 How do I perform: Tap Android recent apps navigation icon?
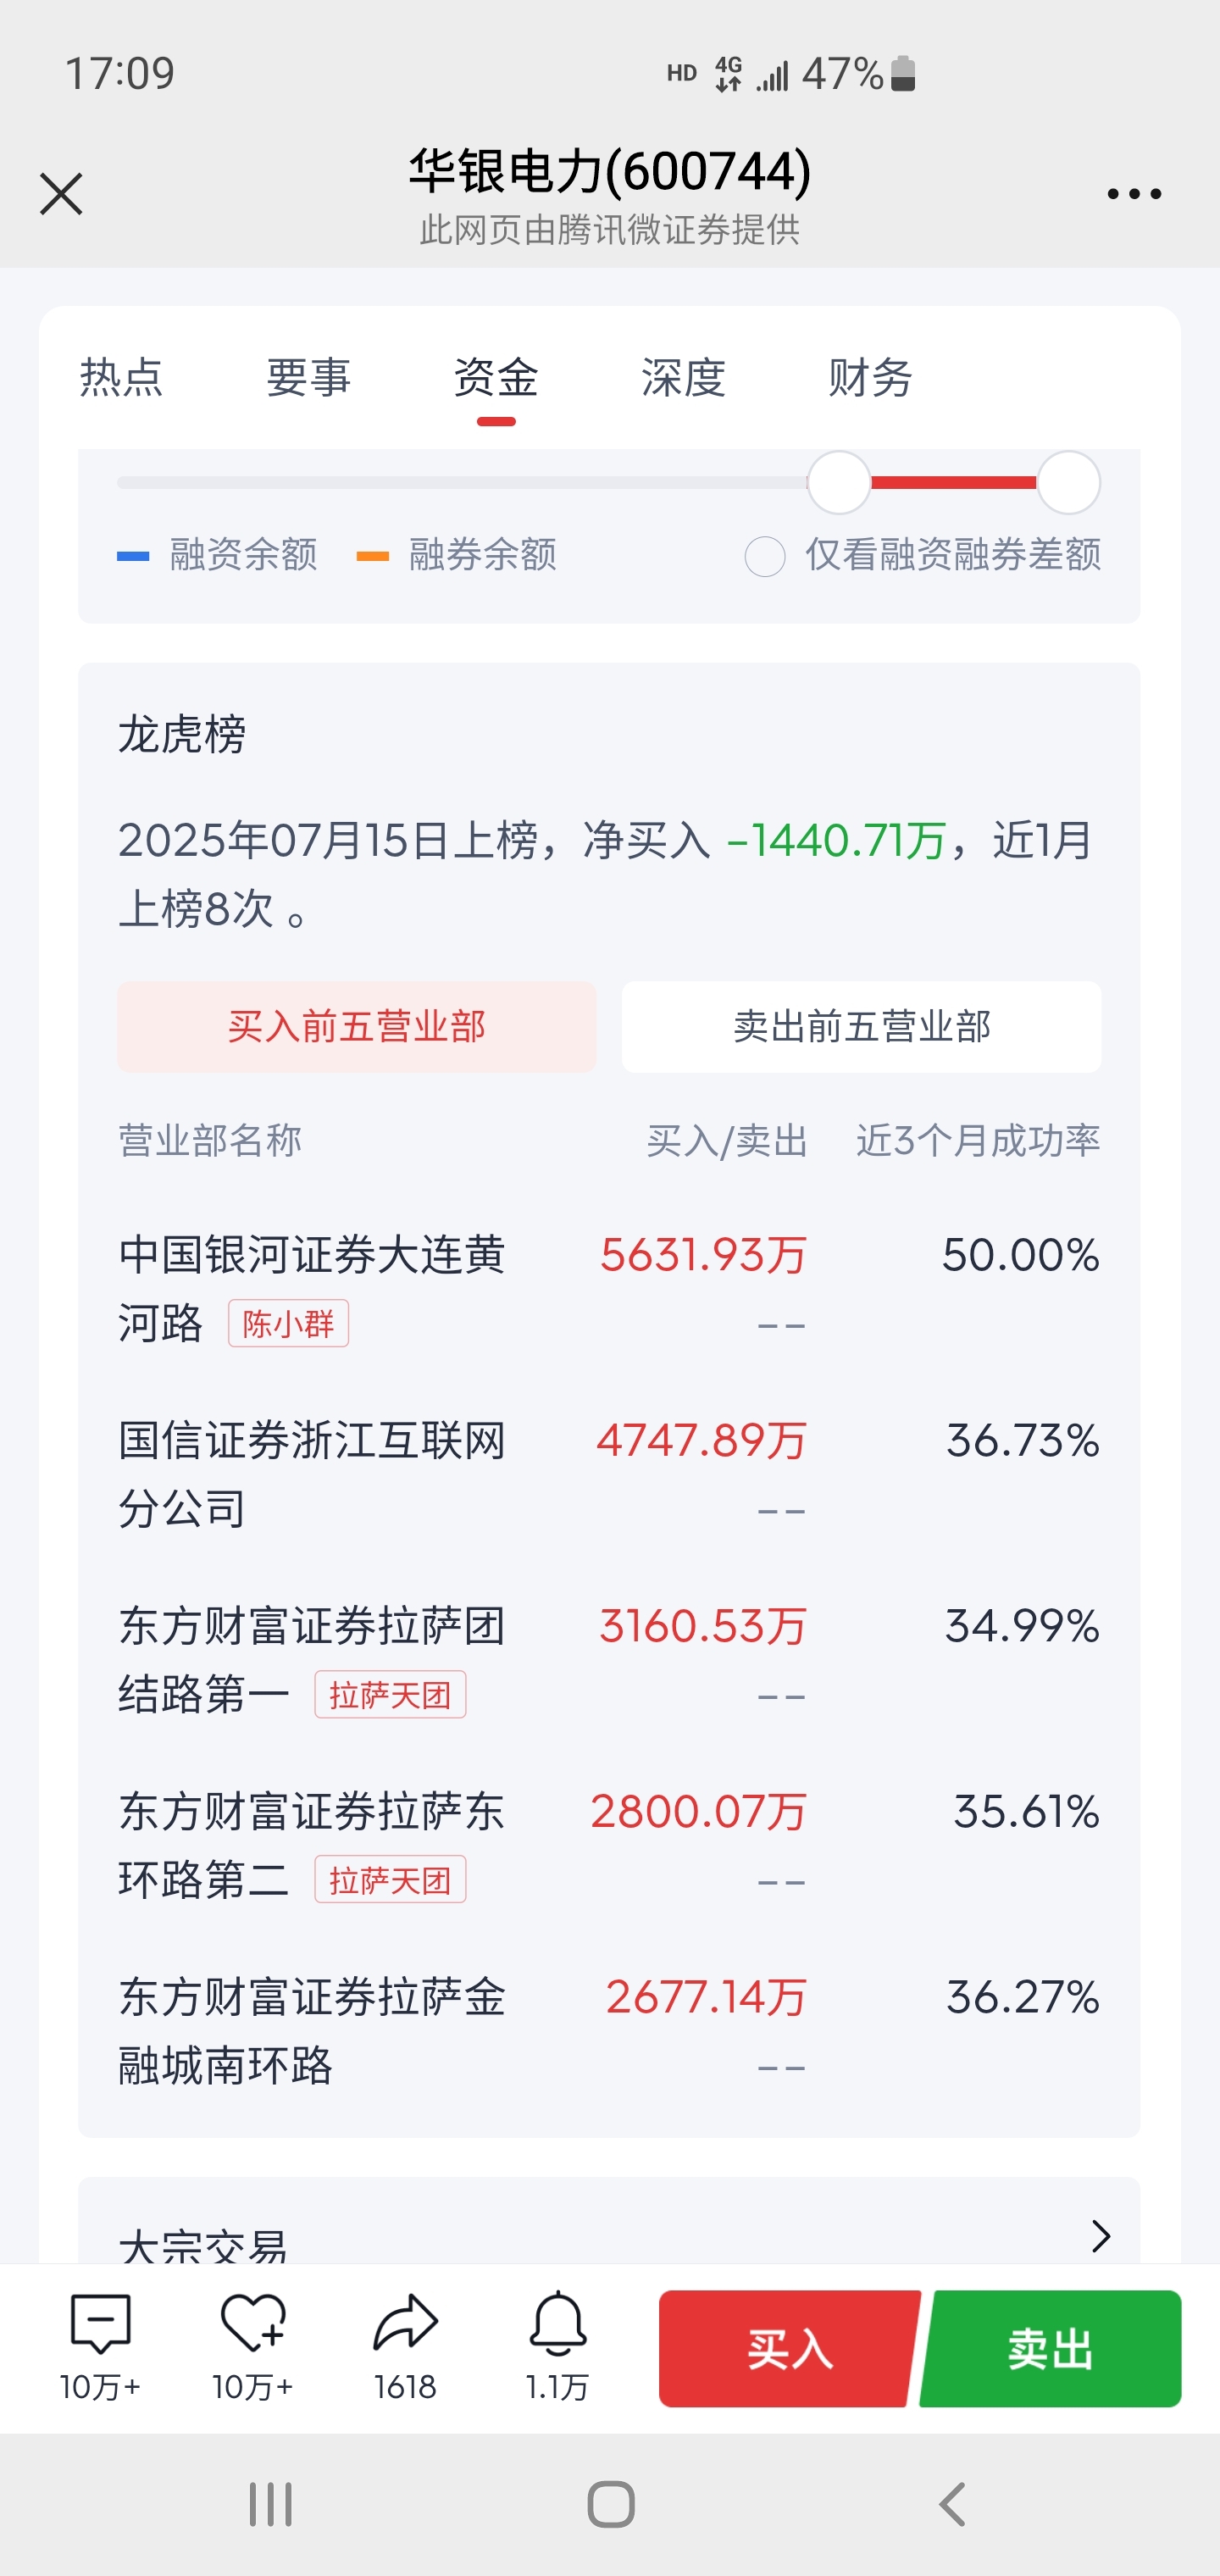click(270, 2504)
